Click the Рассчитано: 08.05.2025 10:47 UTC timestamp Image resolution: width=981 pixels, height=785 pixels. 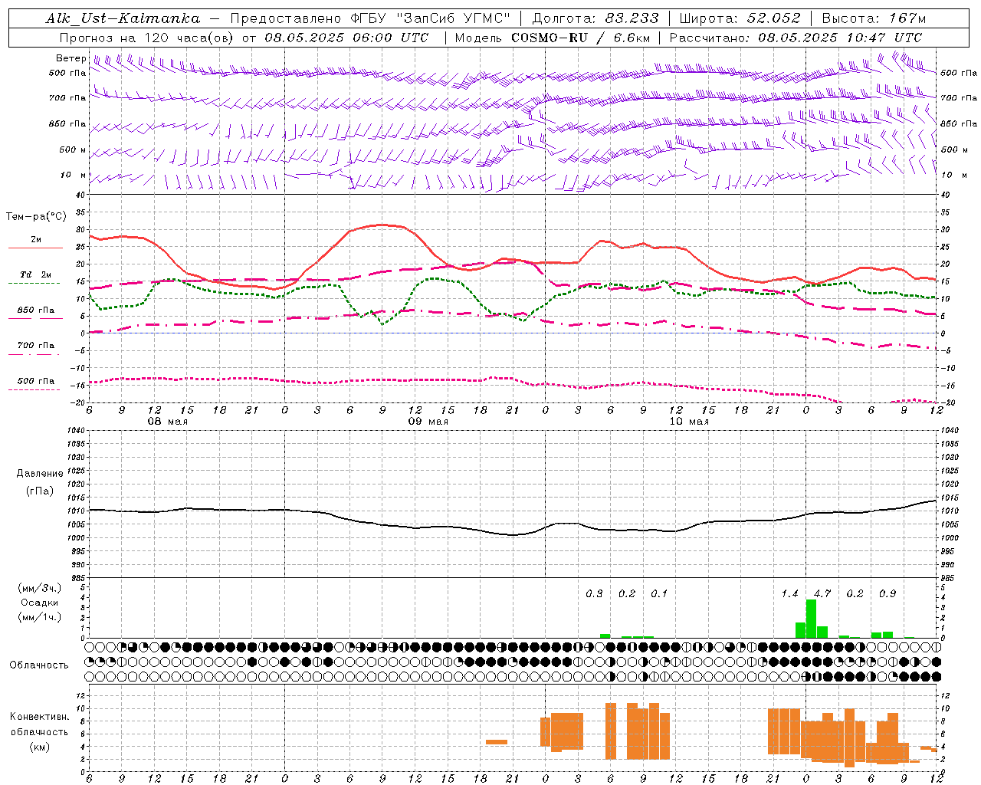point(796,38)
